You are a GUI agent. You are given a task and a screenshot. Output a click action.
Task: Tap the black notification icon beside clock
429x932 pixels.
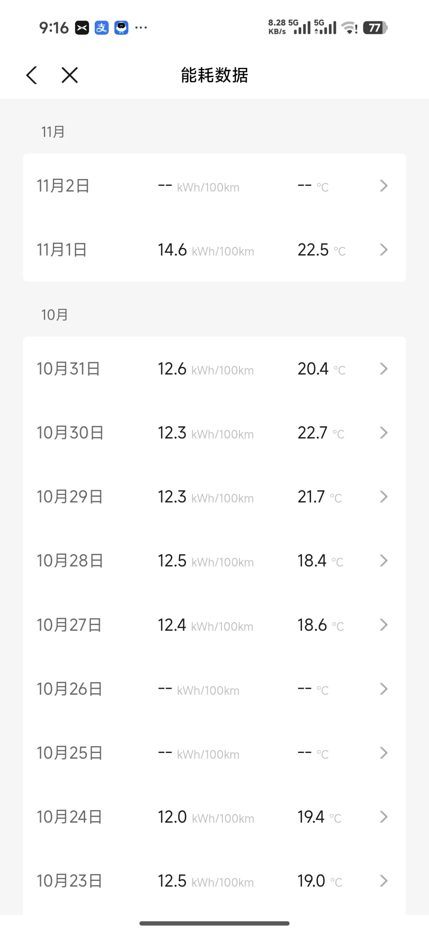82,28
